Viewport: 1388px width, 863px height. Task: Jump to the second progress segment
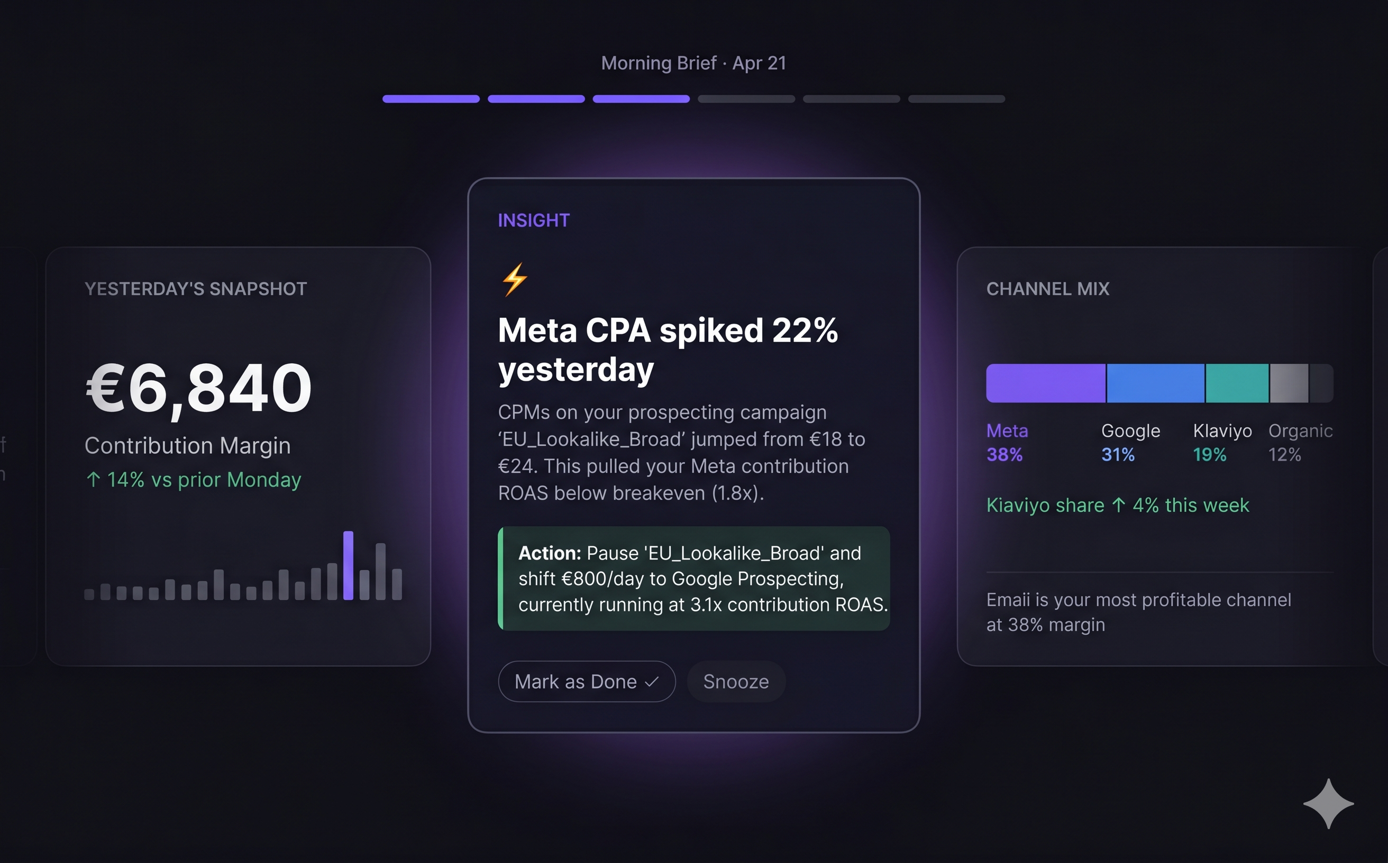536,99
